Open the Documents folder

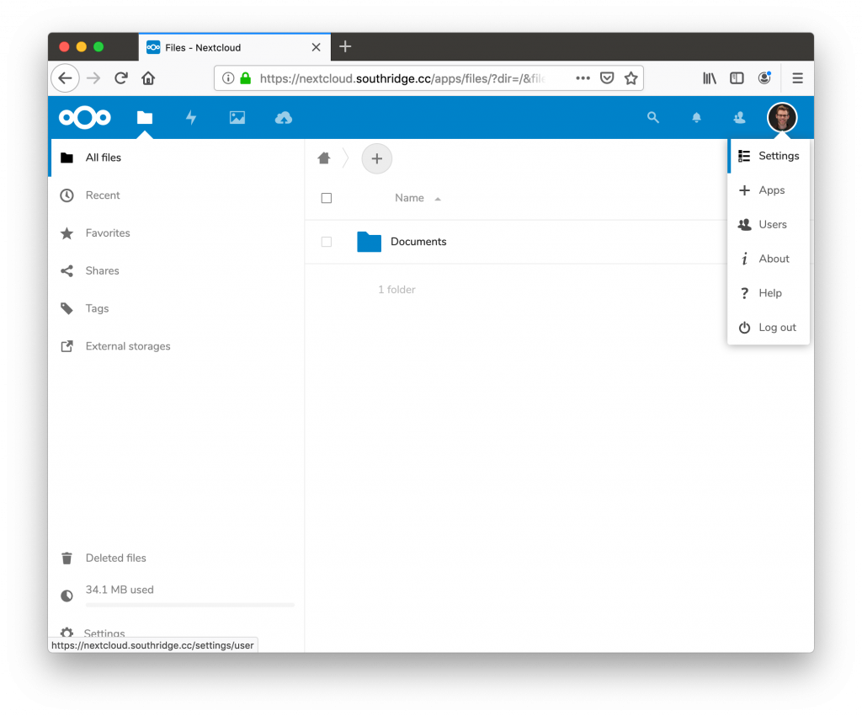pos(418,242)
